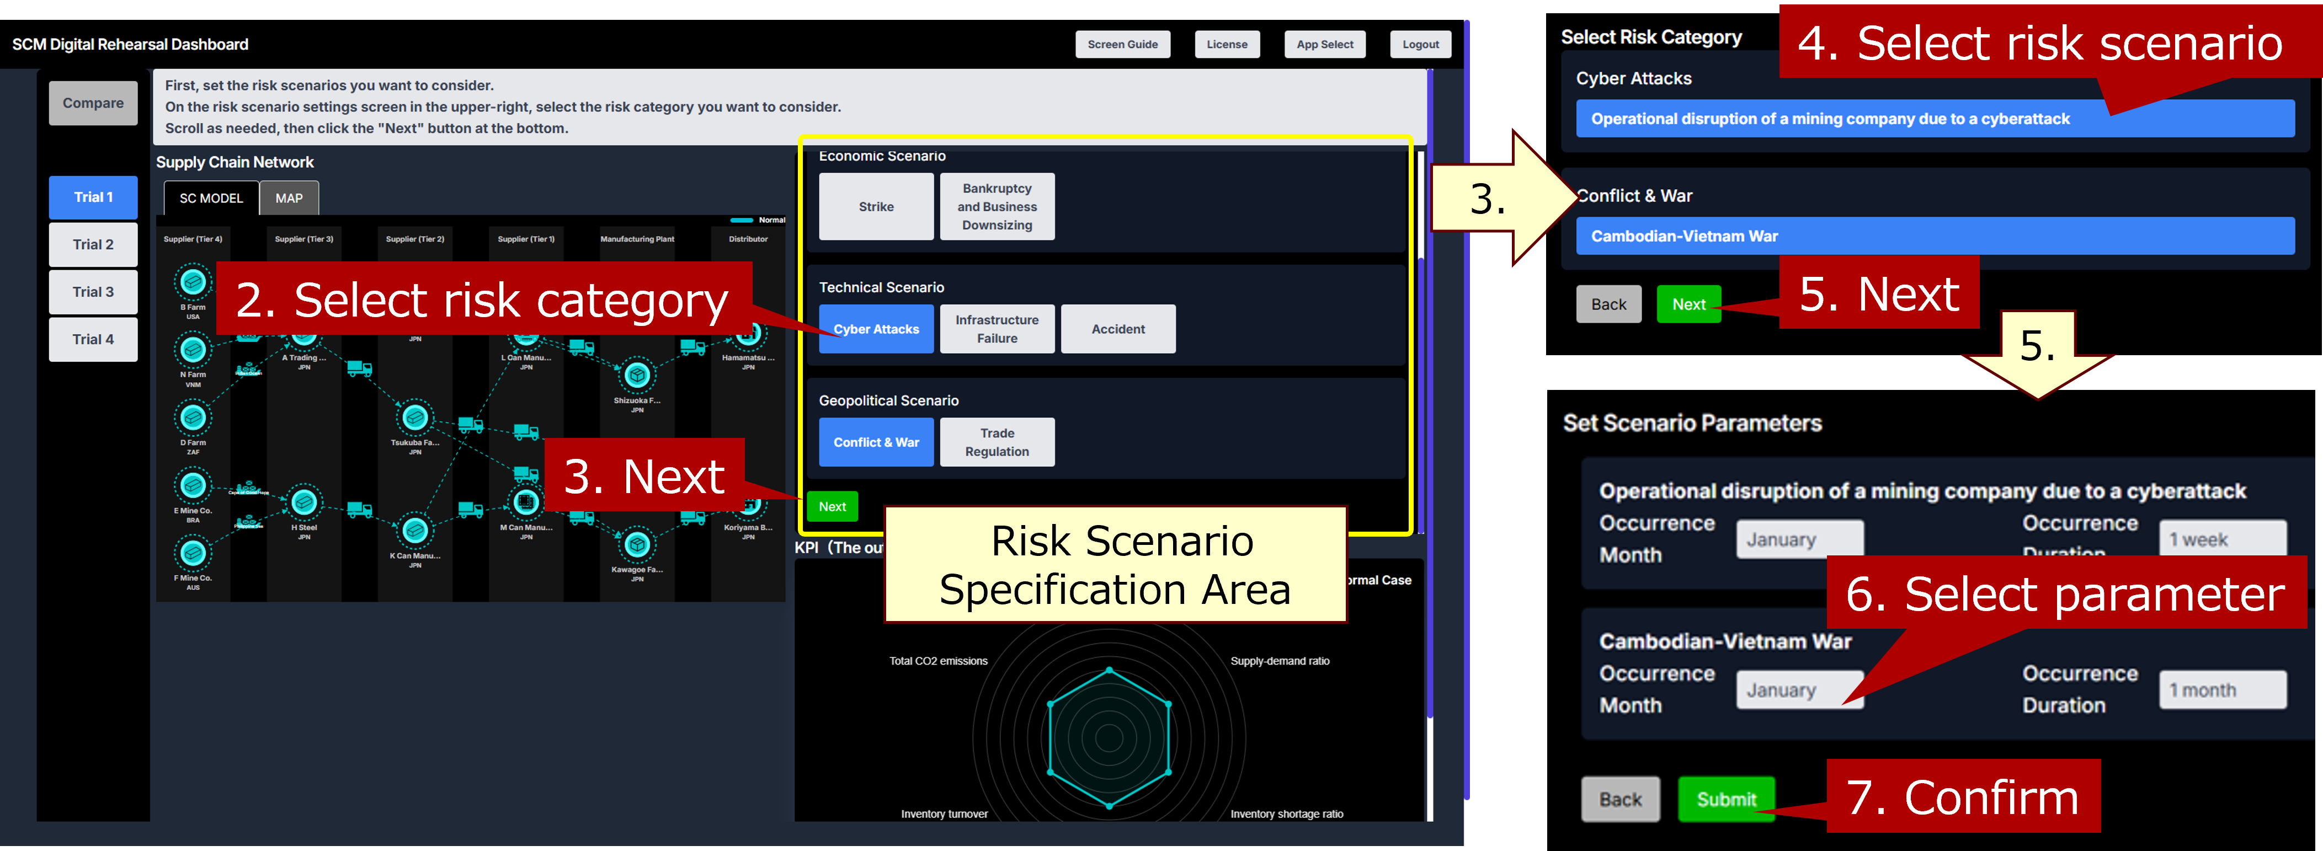Select the Cambodian-Vietnam War scenario bar
The image size is (2323, 851).
(1935, 236)
